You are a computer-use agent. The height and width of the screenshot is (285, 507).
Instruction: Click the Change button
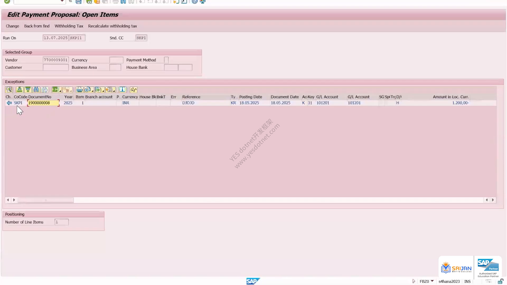(12, 26)
